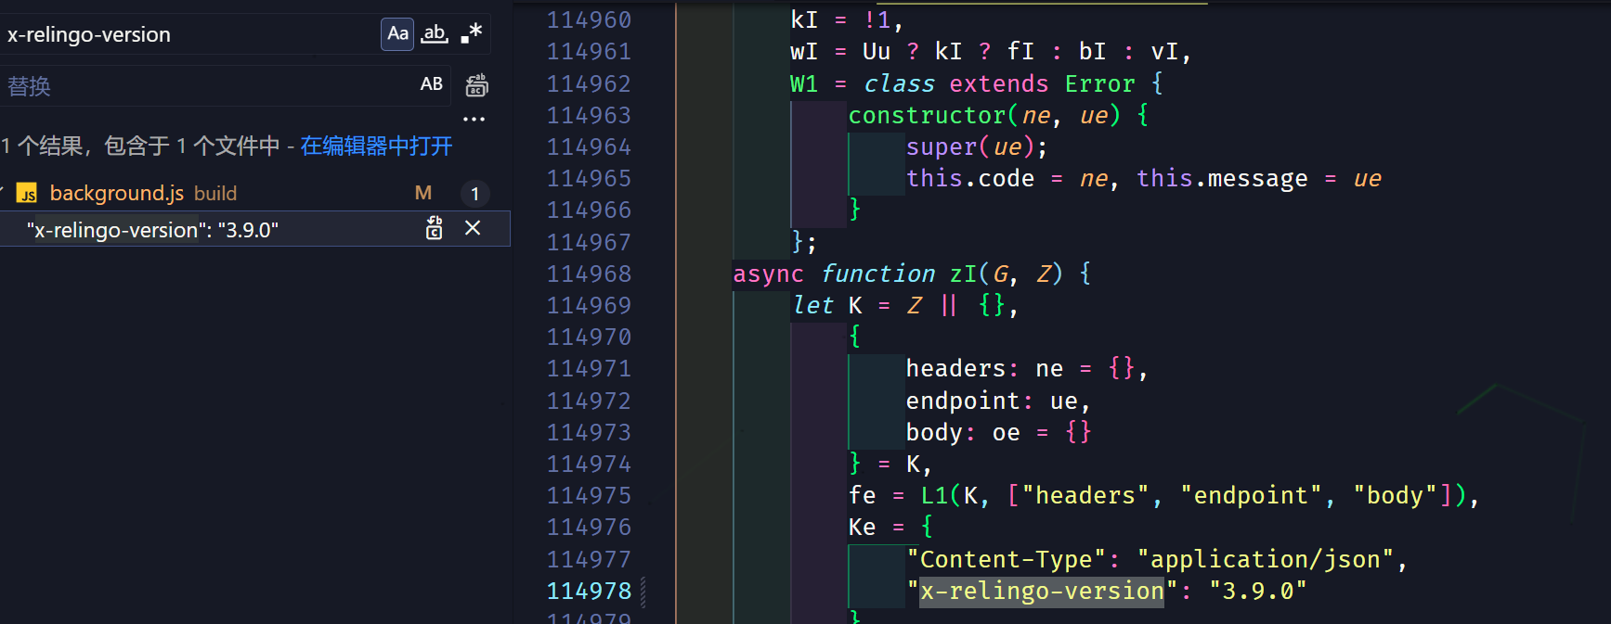Toggle Preserve Case AB button

432,84
